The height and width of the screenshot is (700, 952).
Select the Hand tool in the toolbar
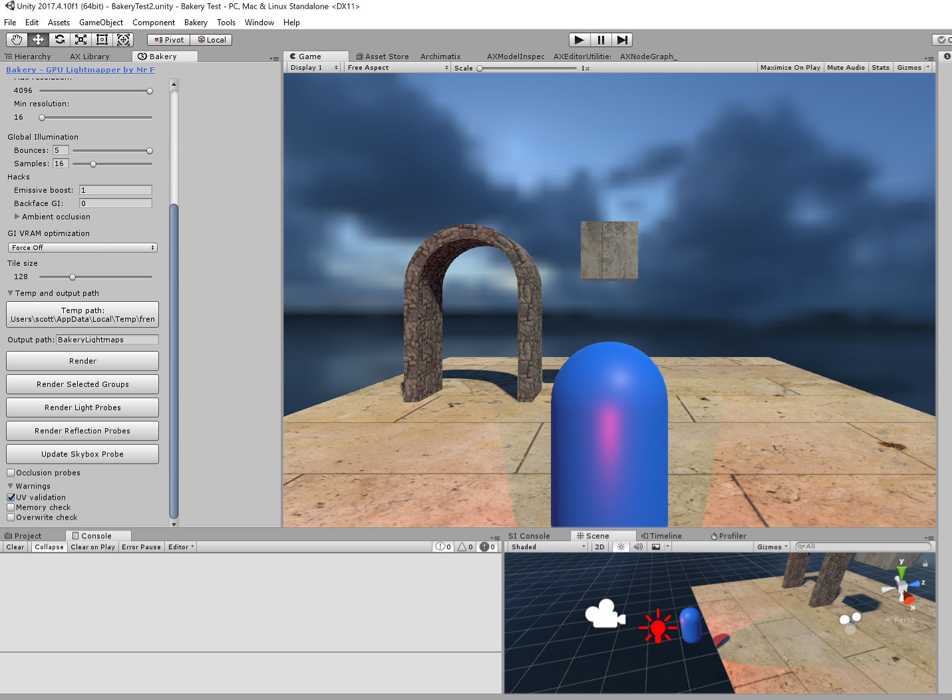(16, 40)
